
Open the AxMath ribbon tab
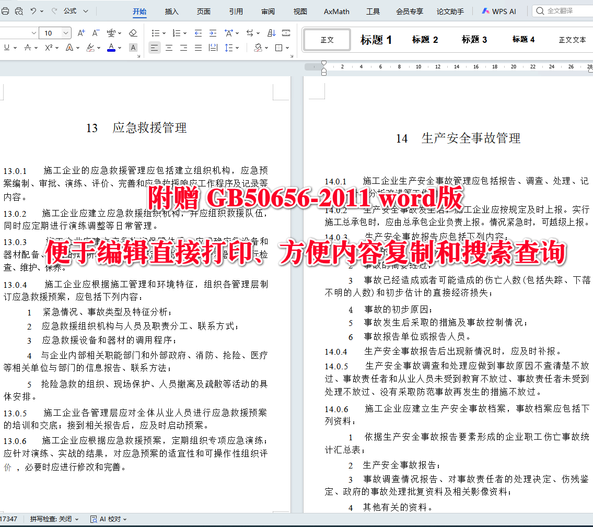pyautogui.click(x=336, y=11)
